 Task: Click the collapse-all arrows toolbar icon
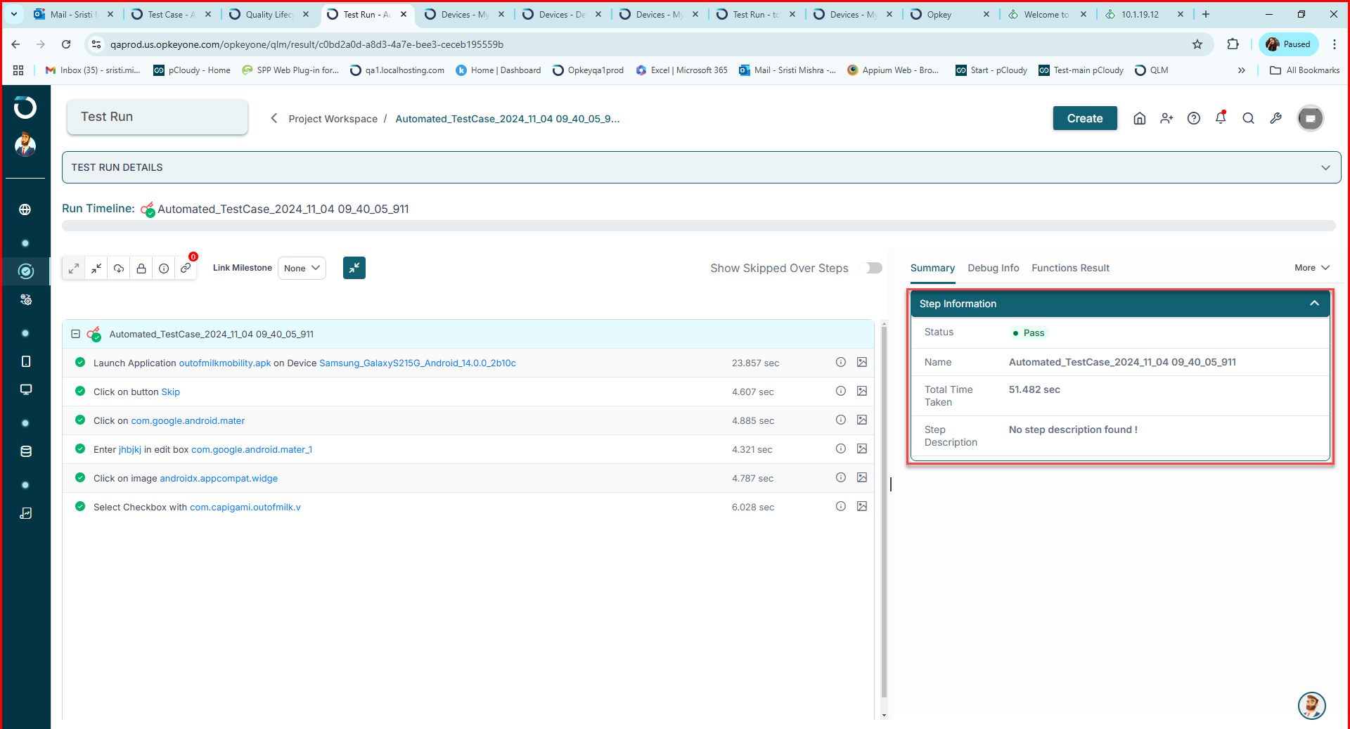[96, 268]
